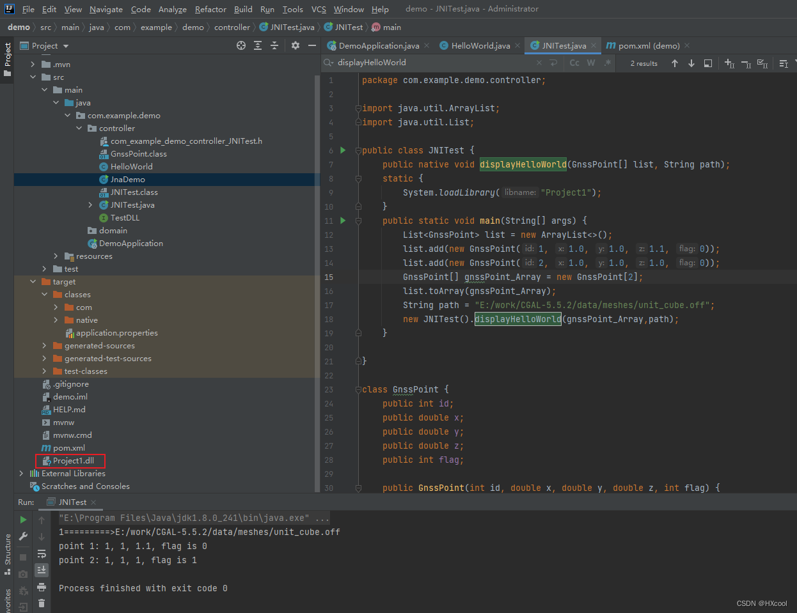797x613 pixels.
Task: Expand External Libraries node
Action: (21, 474)
